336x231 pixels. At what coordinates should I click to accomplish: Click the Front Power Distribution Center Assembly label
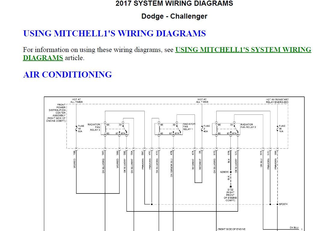coord(57,113)
